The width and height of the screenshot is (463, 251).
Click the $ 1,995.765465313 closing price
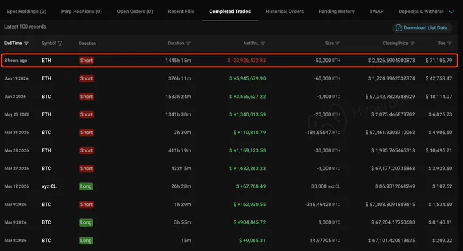(393, 150)
